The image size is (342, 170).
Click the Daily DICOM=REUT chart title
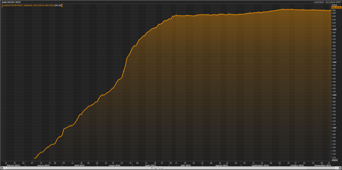[11, 2]
